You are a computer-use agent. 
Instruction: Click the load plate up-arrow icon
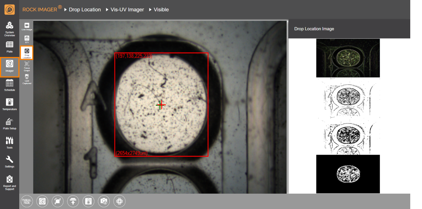click(73, 201)
